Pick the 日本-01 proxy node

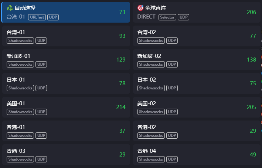[66, 83]
